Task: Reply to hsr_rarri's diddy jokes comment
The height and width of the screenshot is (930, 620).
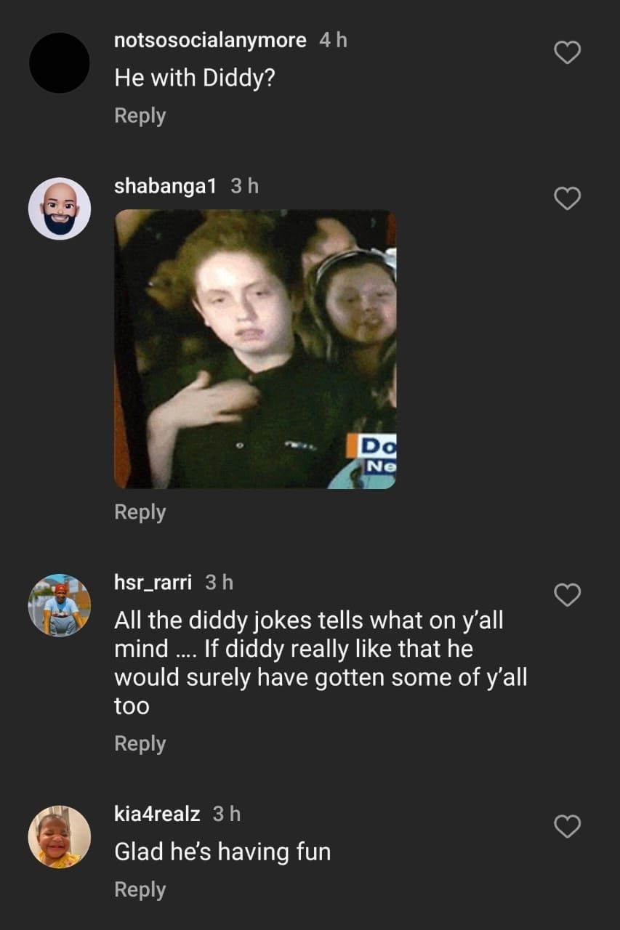Action: [x=140, y=744]
